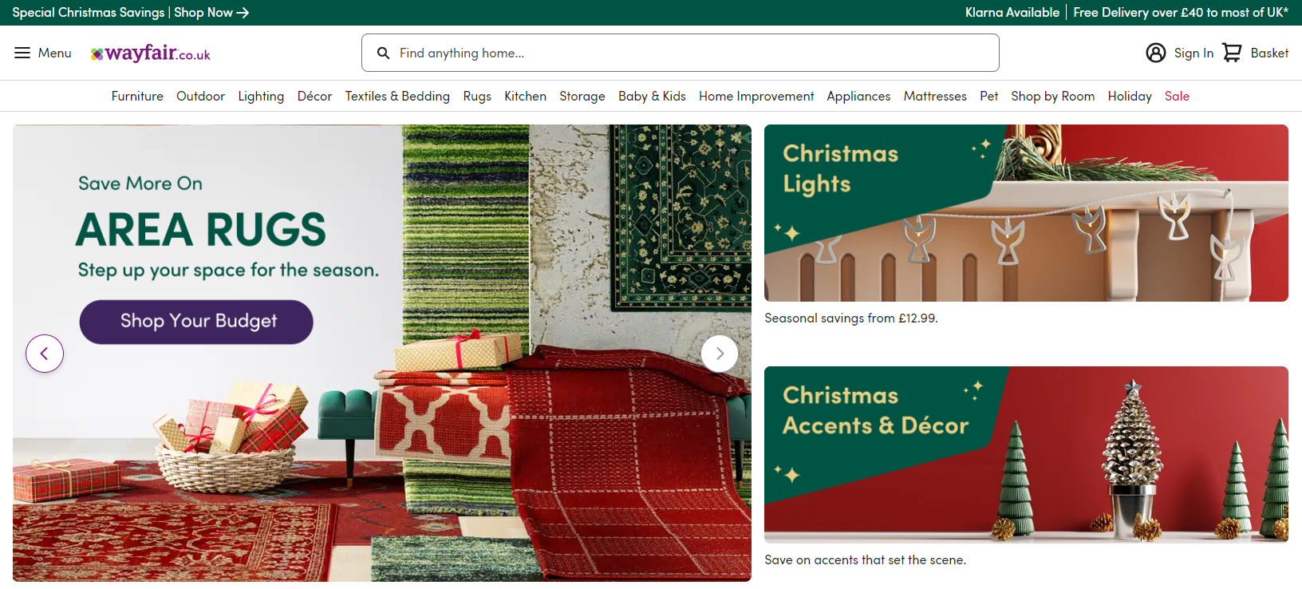Open the hamburger Menu icon
Screen dimensions: 1302x589
click(x=22, y=53)
